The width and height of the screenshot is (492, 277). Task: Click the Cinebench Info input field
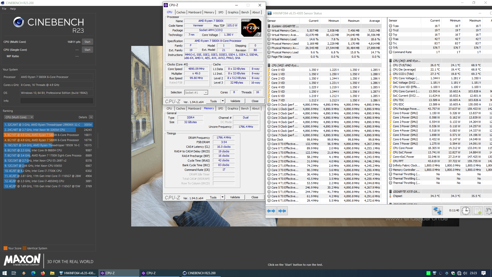coord(57,101)
